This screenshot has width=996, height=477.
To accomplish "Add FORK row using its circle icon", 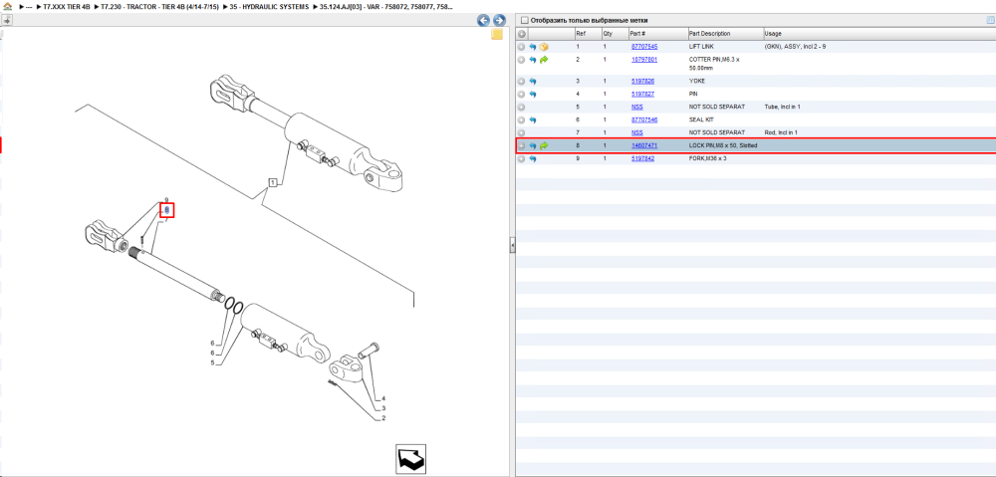I will click(x=522, y=158).
